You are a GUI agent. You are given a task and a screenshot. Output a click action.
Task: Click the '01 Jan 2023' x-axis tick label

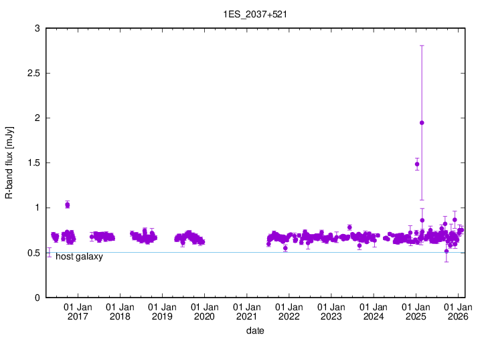(x=331, y=312)
